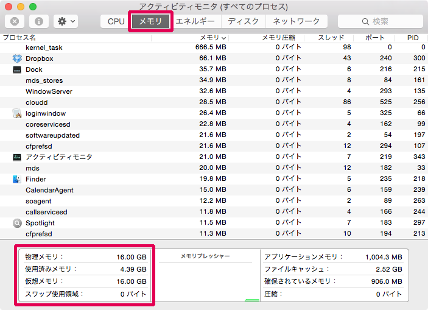
Task: Click the 使用済みメモリ 4.39 GB stat
Action: point(86,269)
